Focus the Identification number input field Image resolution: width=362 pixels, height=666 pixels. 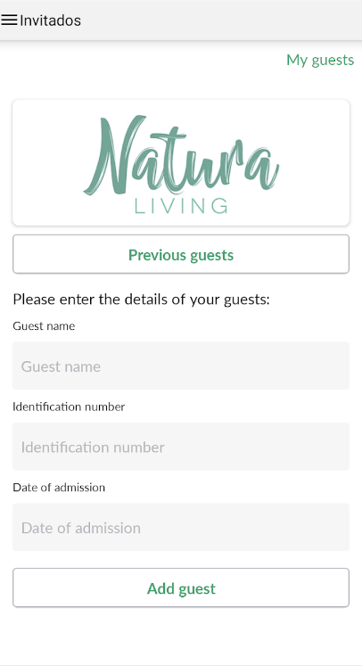181,447
